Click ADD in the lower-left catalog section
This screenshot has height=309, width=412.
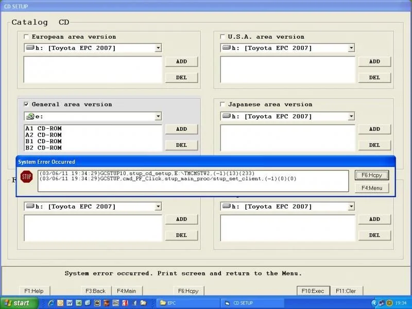[181, 219]
